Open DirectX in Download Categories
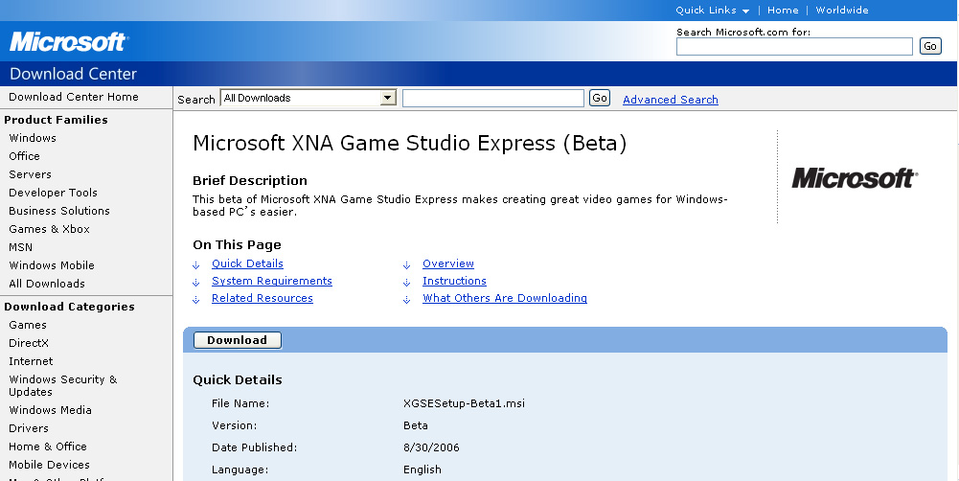The height and width of the screenshot is (481, 959). pos(29,343)
